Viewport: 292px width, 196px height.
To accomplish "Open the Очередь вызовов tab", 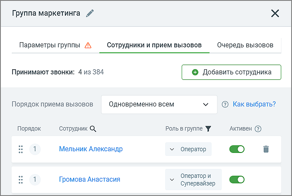I will click(x=245, y=45).
